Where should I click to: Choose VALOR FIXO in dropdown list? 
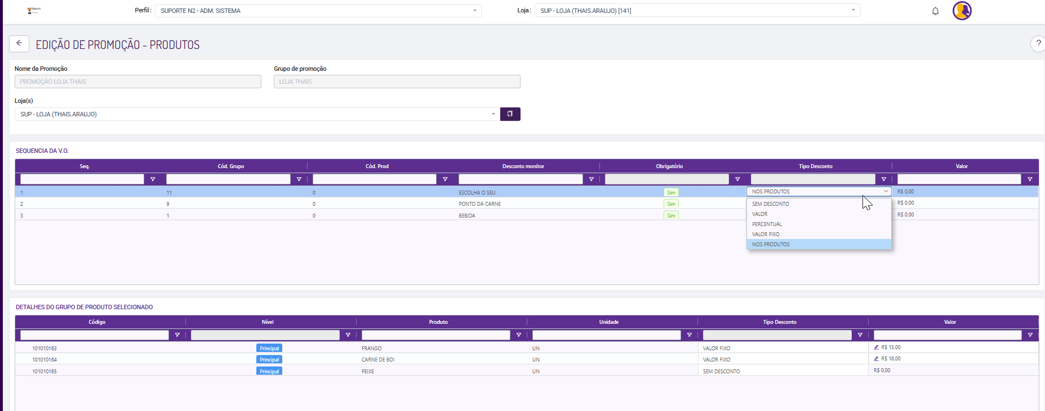pos(819,234)
